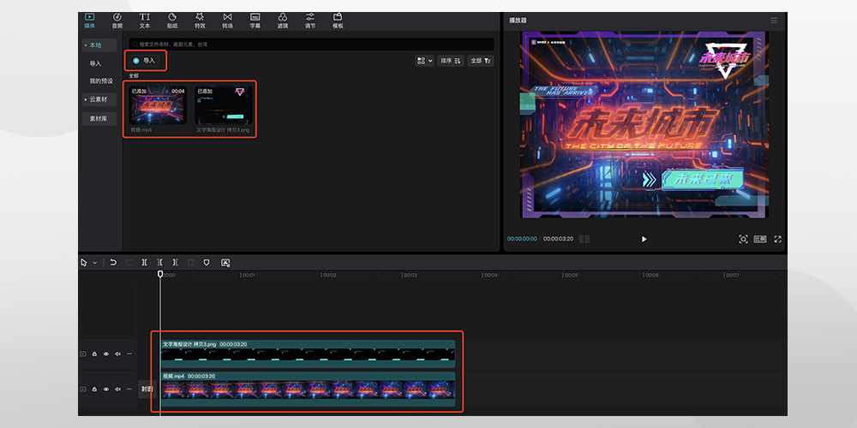
Task: Click the image-frame icon in timeline toolbar
Action: click(x=225, y=263)
